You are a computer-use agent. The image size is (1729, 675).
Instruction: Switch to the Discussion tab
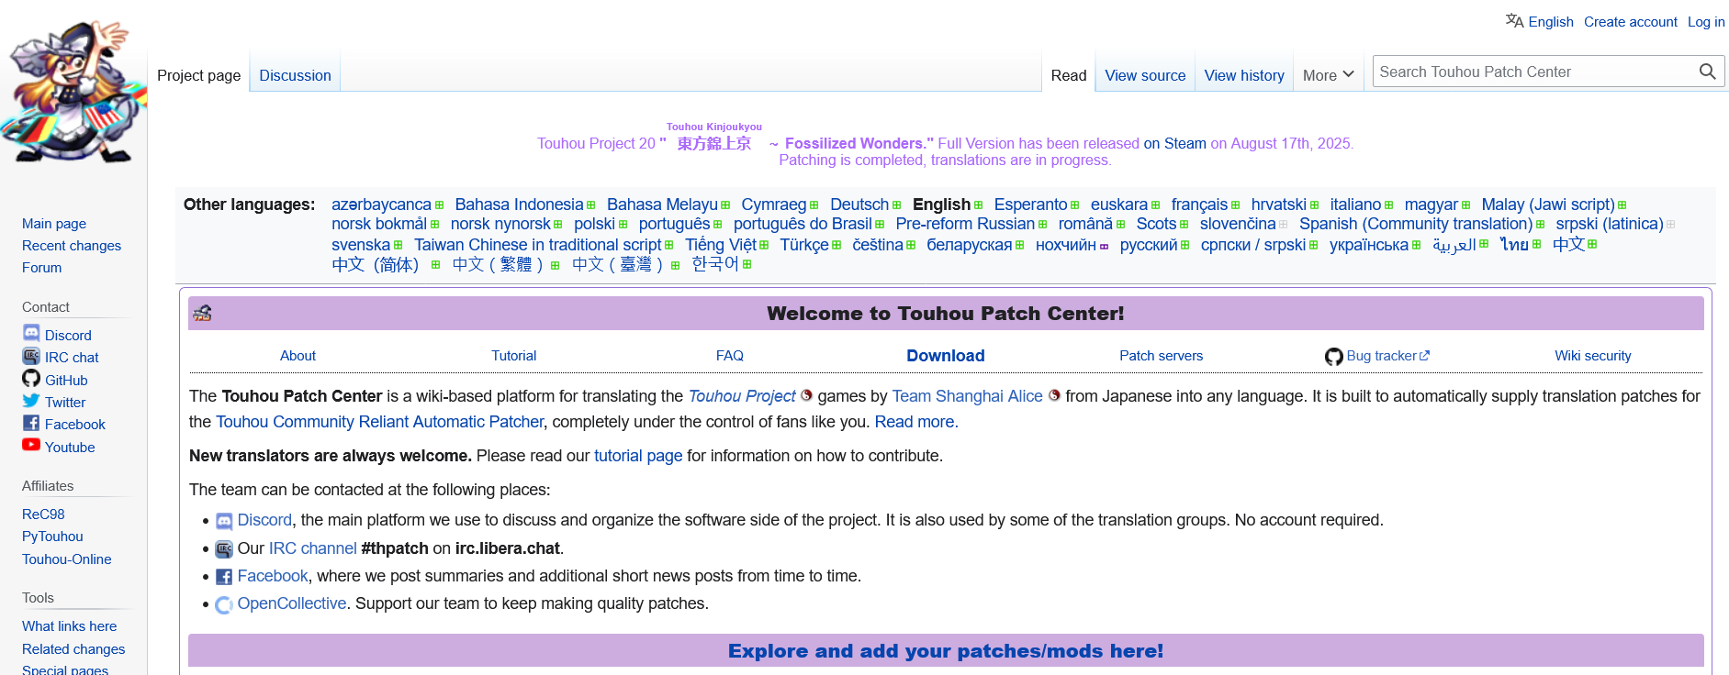(295, 75)
